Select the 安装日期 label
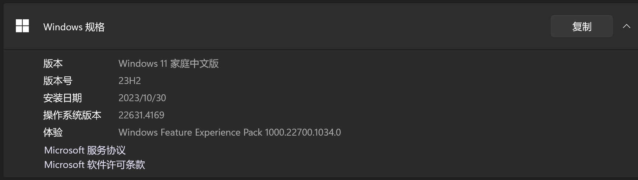 click(62, 98)
